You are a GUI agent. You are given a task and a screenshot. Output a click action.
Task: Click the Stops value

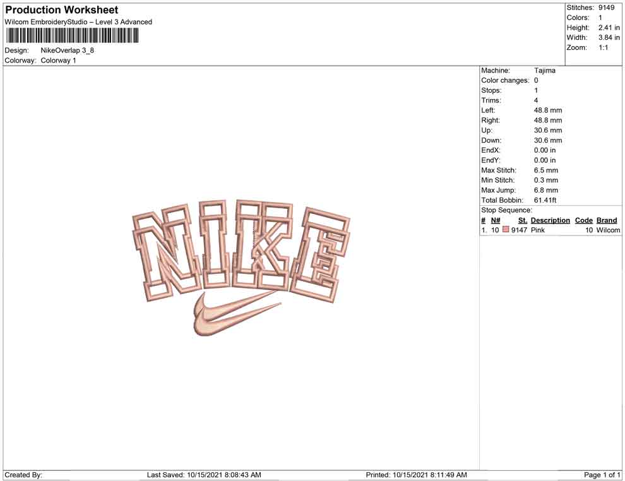pos(536,90)
